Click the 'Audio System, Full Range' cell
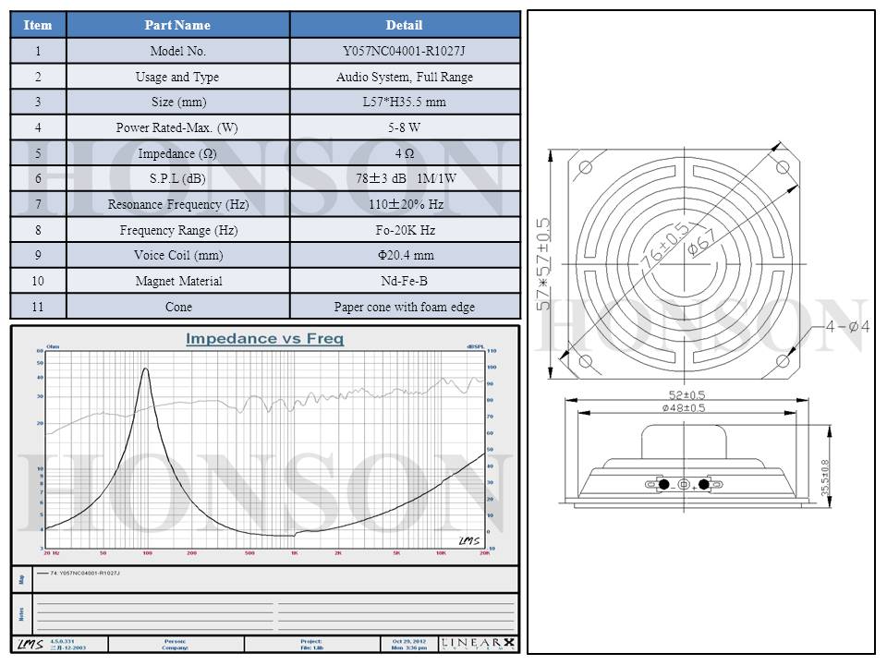 point(404,77)
